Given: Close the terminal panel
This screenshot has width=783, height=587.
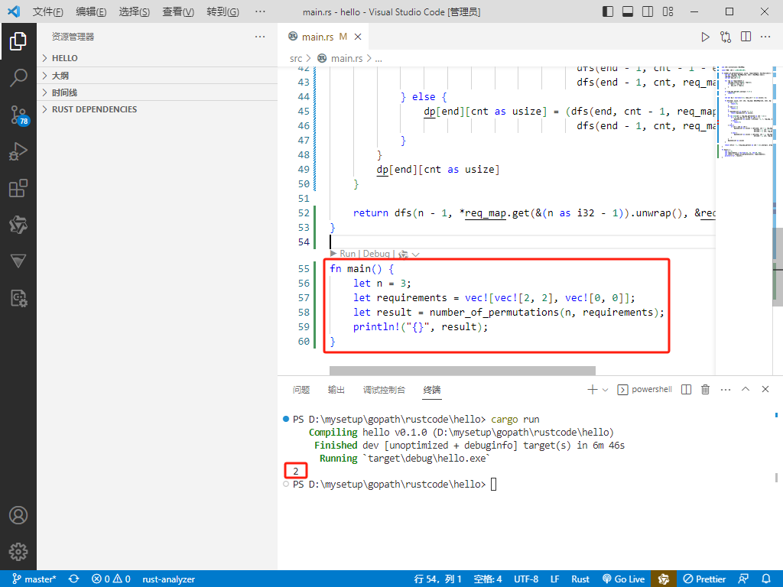Looking at the screenshot, I should (765, 389).
